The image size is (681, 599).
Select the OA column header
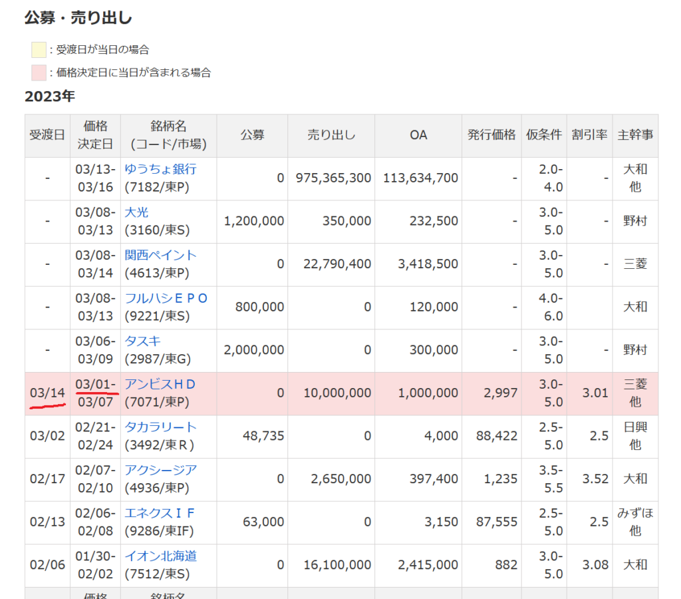point(418,135)
